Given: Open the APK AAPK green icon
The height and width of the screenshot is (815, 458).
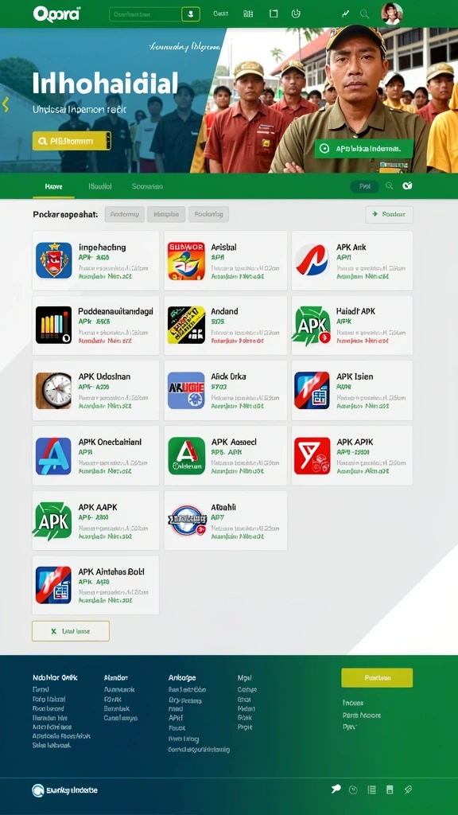Looking at the screenshot, I should 52,521.
